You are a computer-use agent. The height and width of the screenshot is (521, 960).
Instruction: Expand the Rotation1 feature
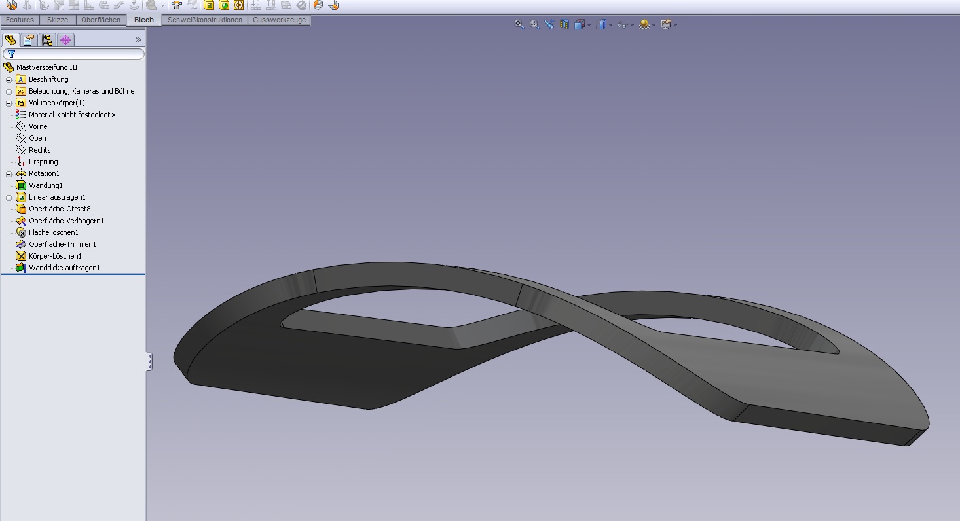click(9, 174)
